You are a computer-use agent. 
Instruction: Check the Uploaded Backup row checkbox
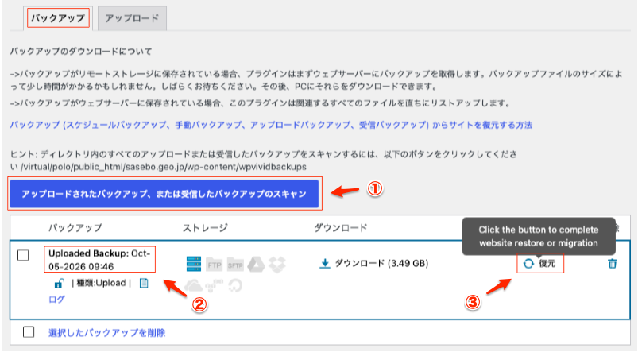23,256
